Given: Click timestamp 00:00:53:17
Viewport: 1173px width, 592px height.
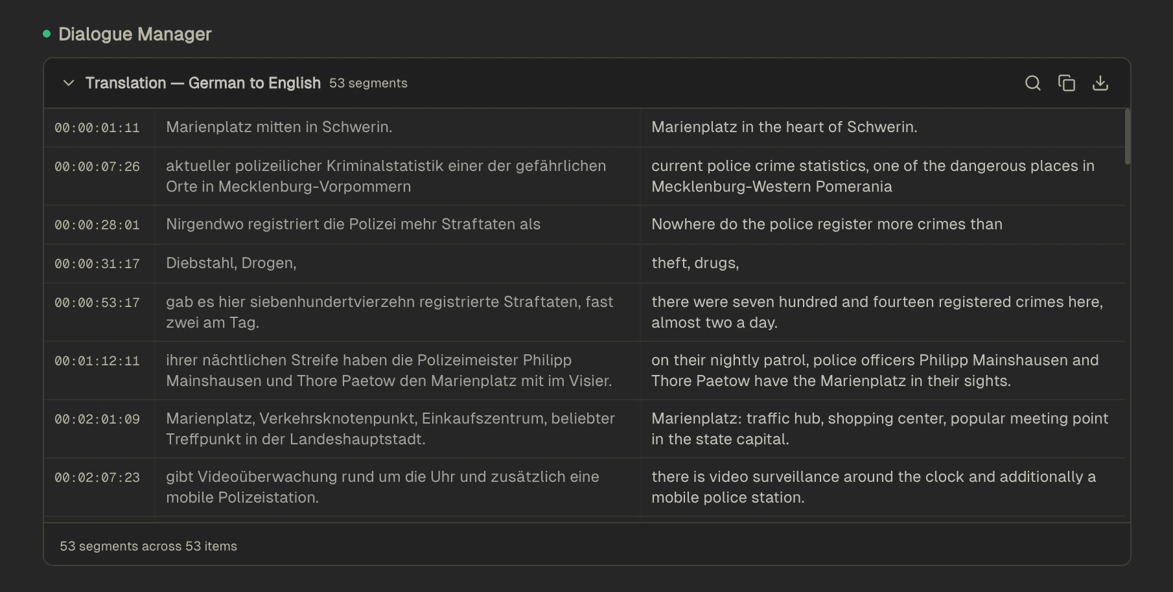Looking at the screenshot, I should tap(97, 302).
